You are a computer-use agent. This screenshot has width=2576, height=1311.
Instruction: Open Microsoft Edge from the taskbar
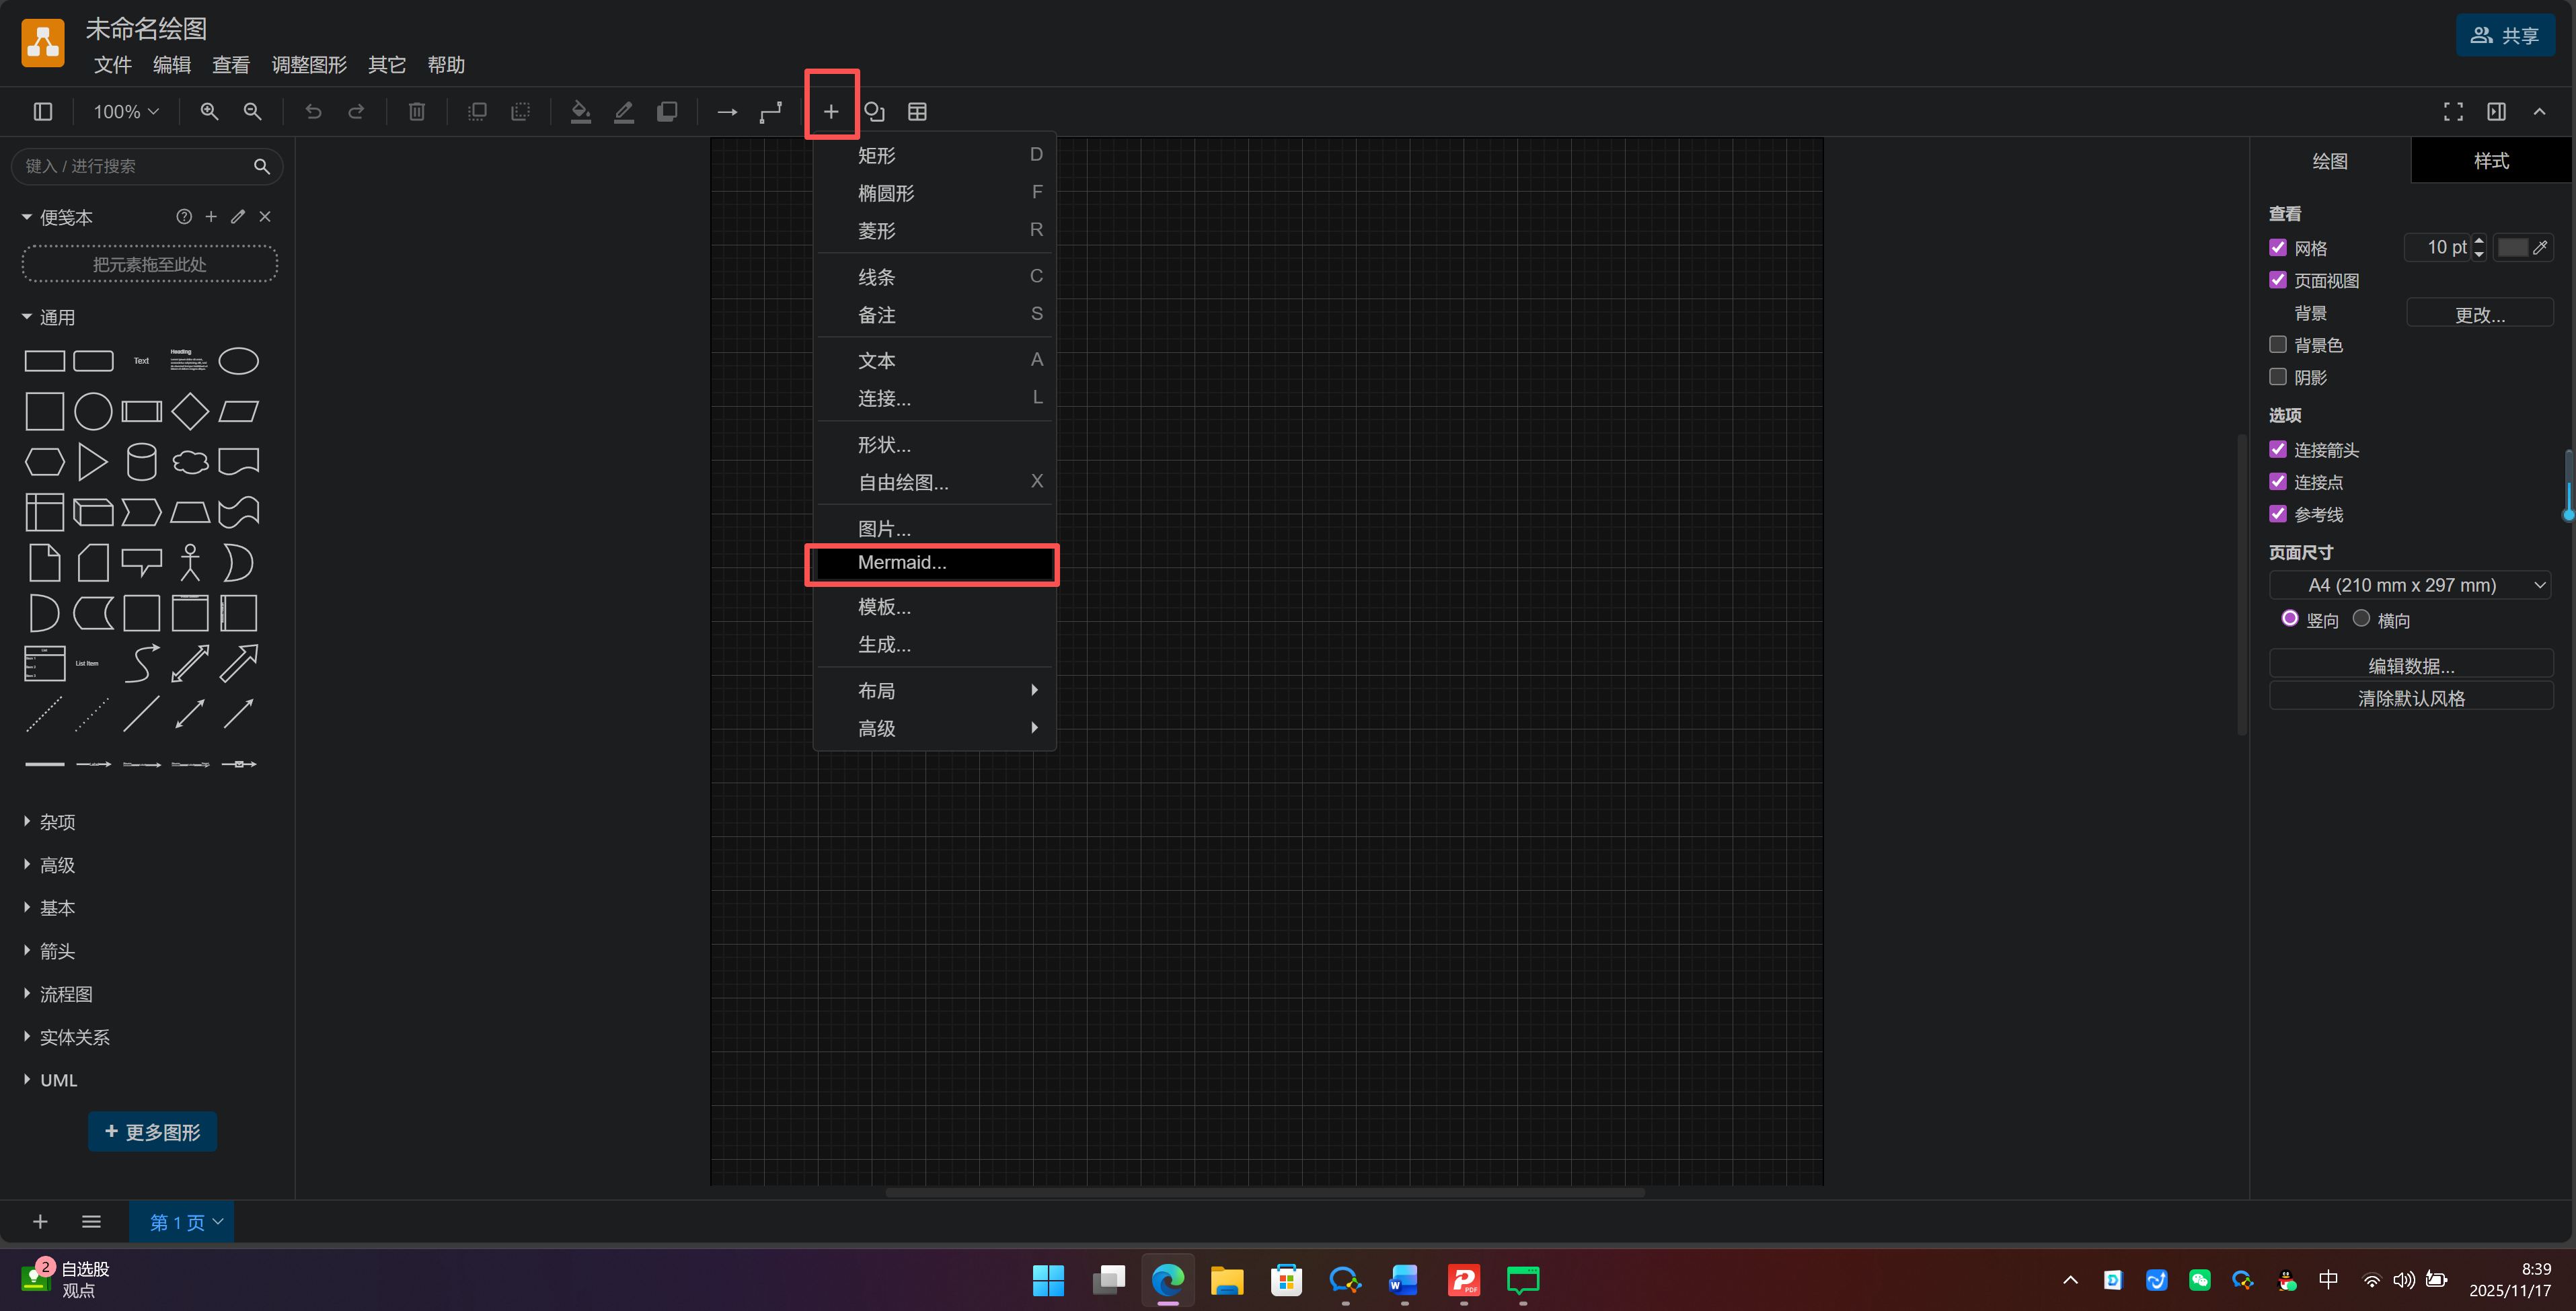1167,1280
